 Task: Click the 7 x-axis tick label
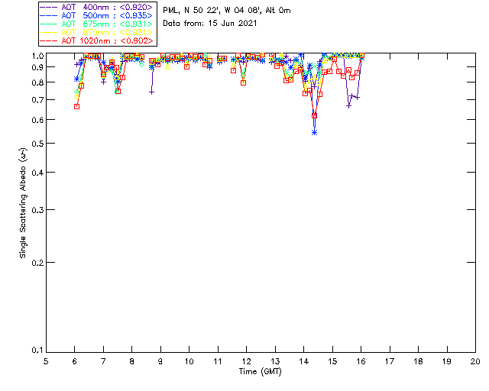[x=103, y=361]
